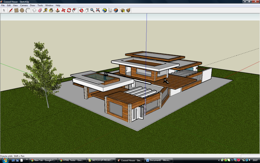Image resolution: width=260 pixels, height=163 pixels.
Task: Activate the Orbit tool
Action: pyautogui.click(x=81, y=10)
